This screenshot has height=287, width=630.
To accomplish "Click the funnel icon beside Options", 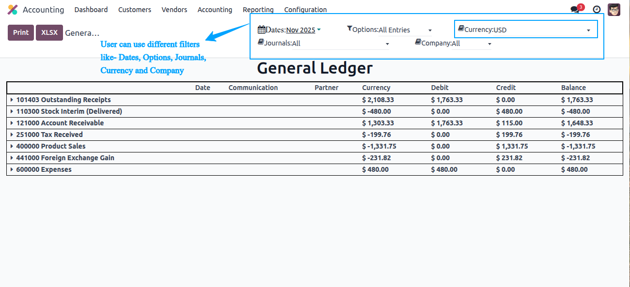I will (349, 29).
